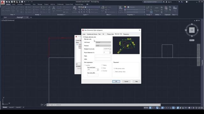This screenshot has width=204, height=114.
Task: Click the Start file tab
Action: coord(5,17)
